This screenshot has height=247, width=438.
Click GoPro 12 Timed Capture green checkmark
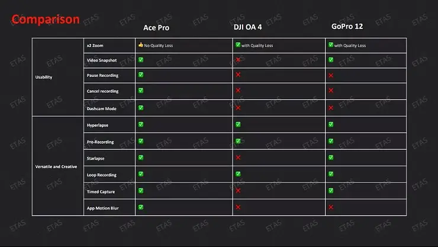coord(331,191)
